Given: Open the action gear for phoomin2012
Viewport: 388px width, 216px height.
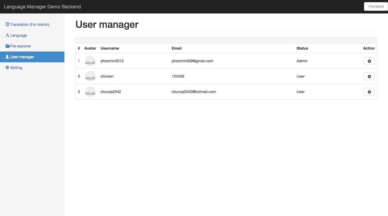Looking at the screenshot, I should pyautogui.click(x=369, y=61).
